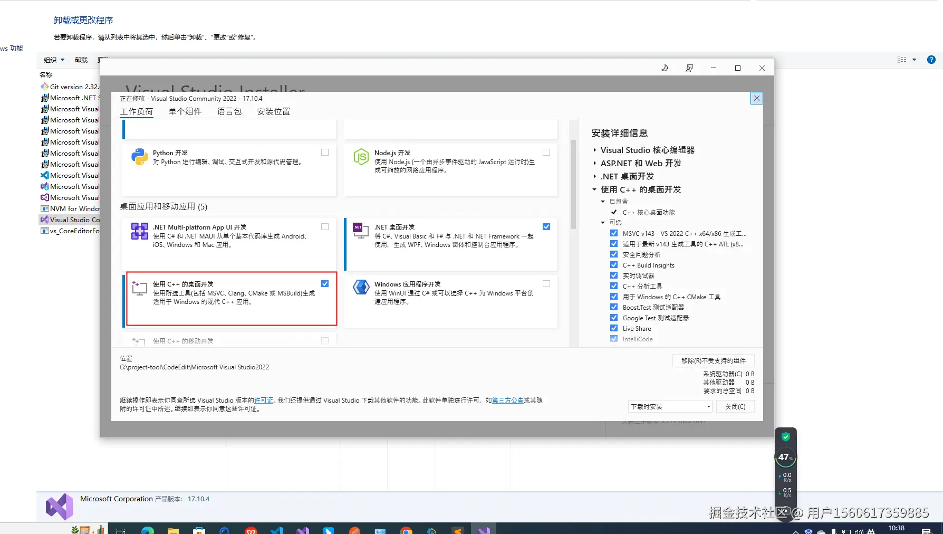
Task: Tick the Node.js 开发 workload checkbox
Action: (546, 152)
